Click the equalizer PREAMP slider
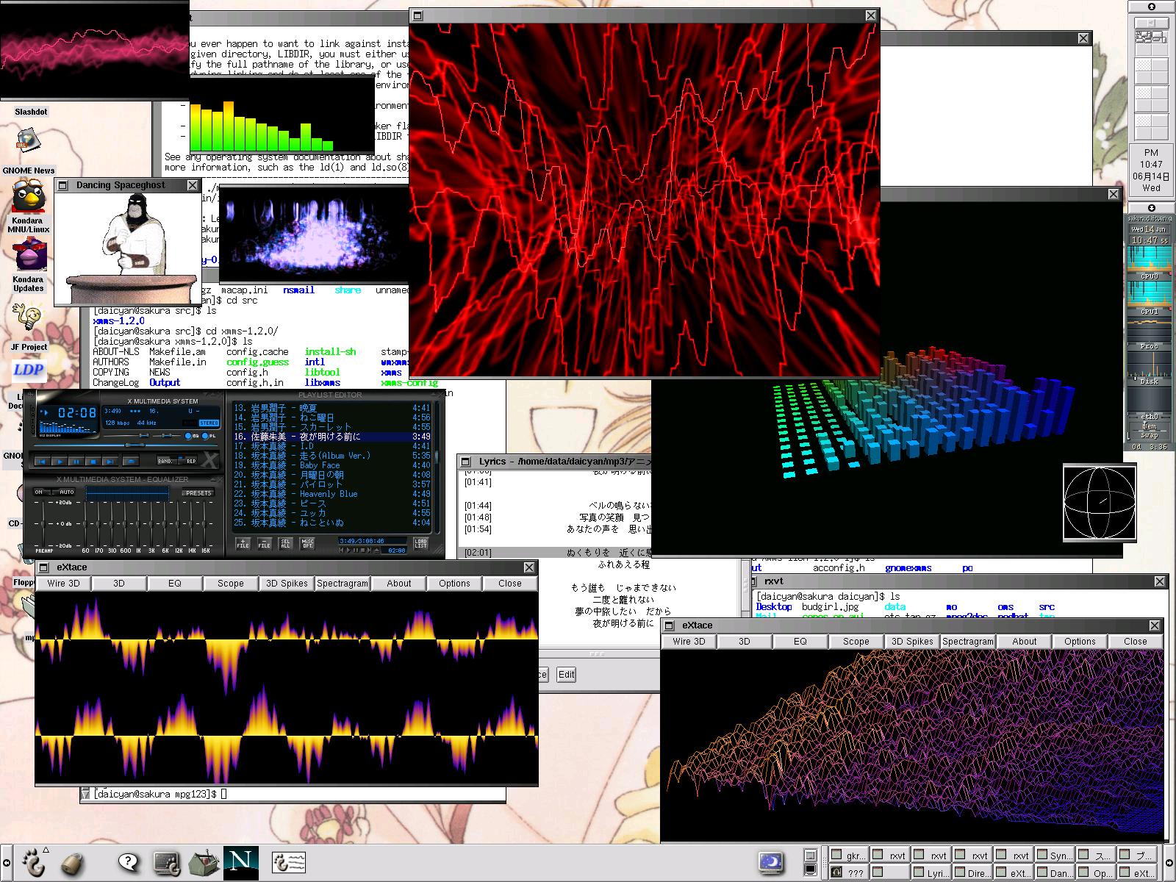The width and height of the screenshot is (1176, 882). coord(43,524)
